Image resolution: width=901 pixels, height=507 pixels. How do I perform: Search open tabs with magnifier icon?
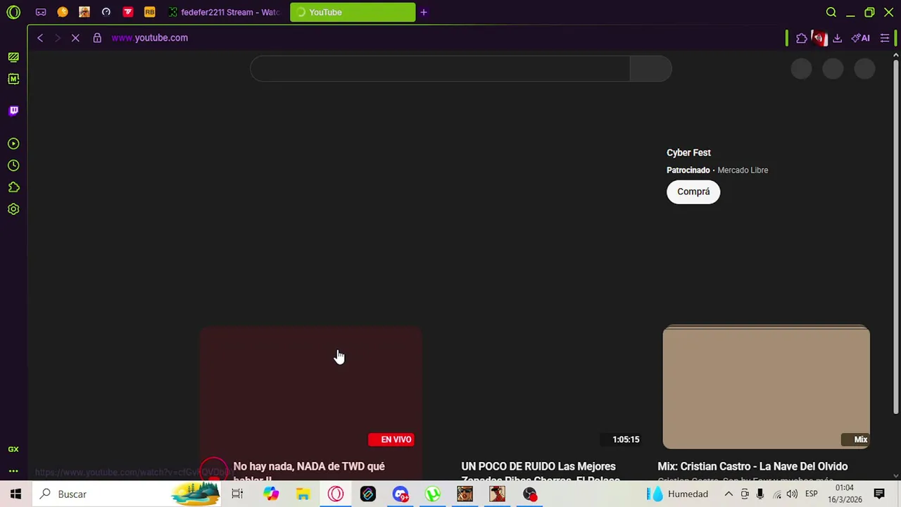click(x=831, y=12)
